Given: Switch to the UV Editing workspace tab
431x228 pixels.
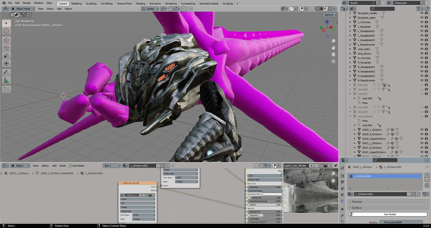Looking at the screenshot, I should (x=106, y=3).
